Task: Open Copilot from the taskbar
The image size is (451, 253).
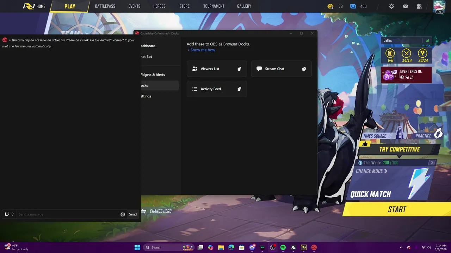Action: coord(211,247)
